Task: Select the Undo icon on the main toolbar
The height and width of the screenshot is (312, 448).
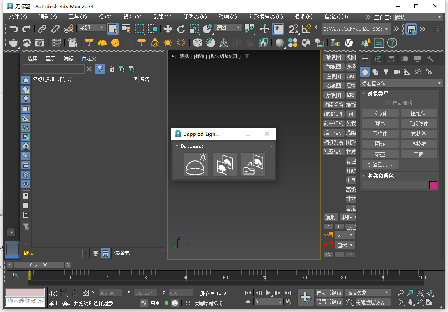Action: pyautogui.click(x=10, y=28)
